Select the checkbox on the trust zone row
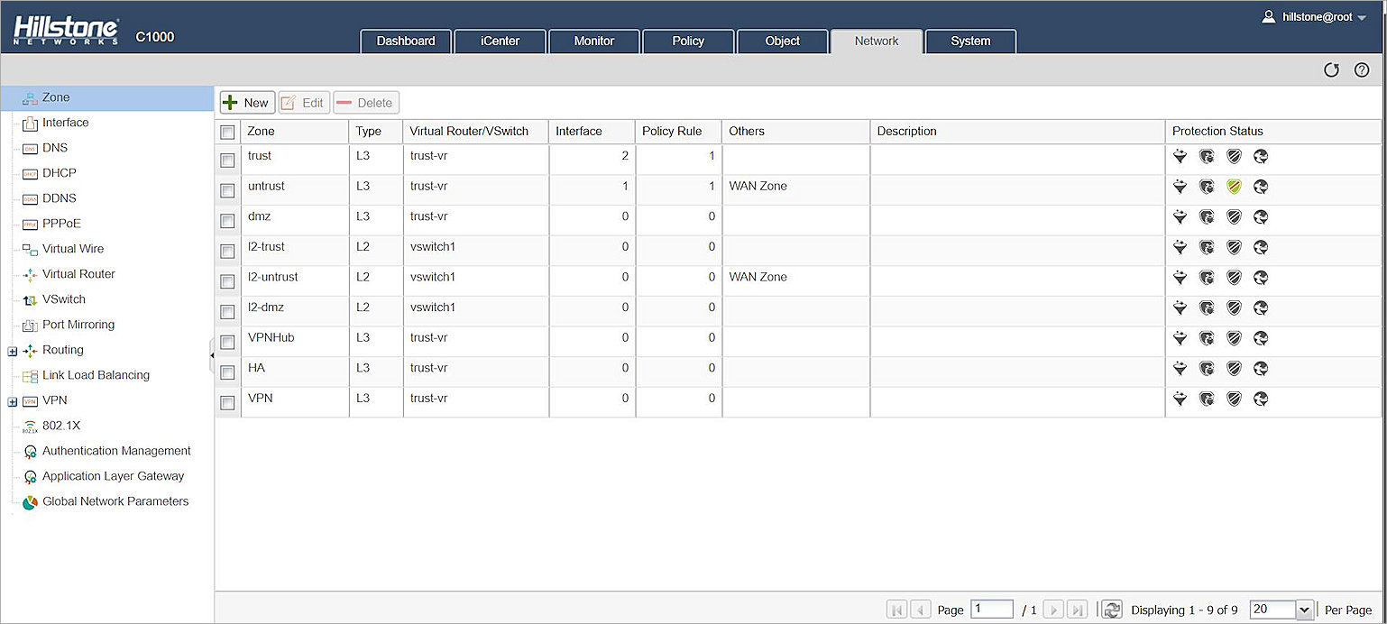 pyautogui.click(x=226, y=160)
